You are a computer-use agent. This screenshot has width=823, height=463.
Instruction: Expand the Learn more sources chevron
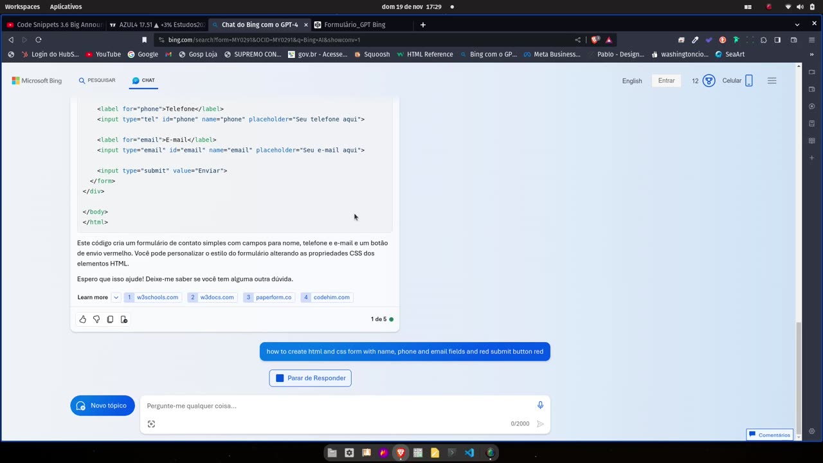pyautogui.click(x=116, y=297)
